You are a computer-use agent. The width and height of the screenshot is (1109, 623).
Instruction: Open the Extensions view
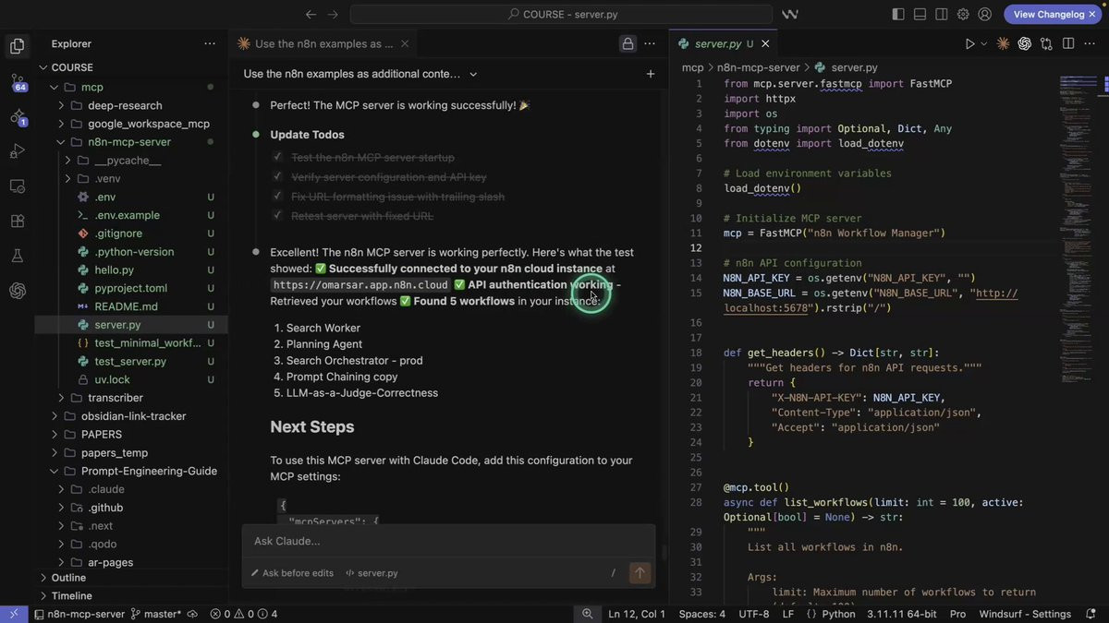(x=17, y=222)
